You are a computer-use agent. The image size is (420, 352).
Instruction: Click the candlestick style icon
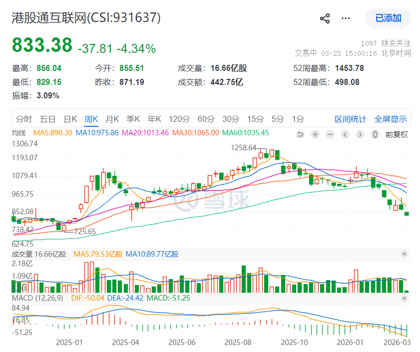point(375,134)
